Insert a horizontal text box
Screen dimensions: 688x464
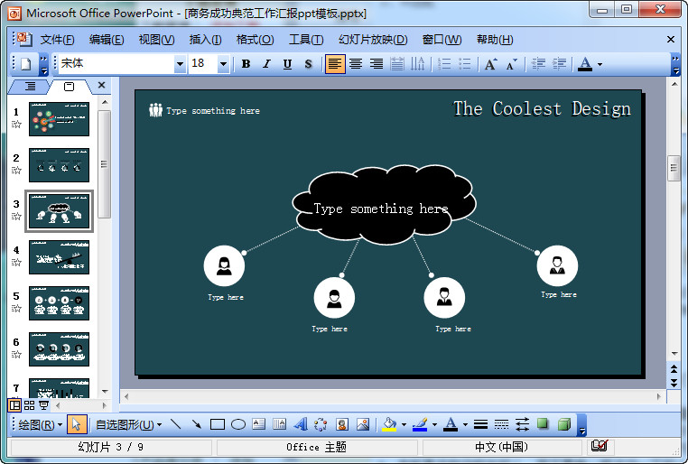[x=259, y=424]
